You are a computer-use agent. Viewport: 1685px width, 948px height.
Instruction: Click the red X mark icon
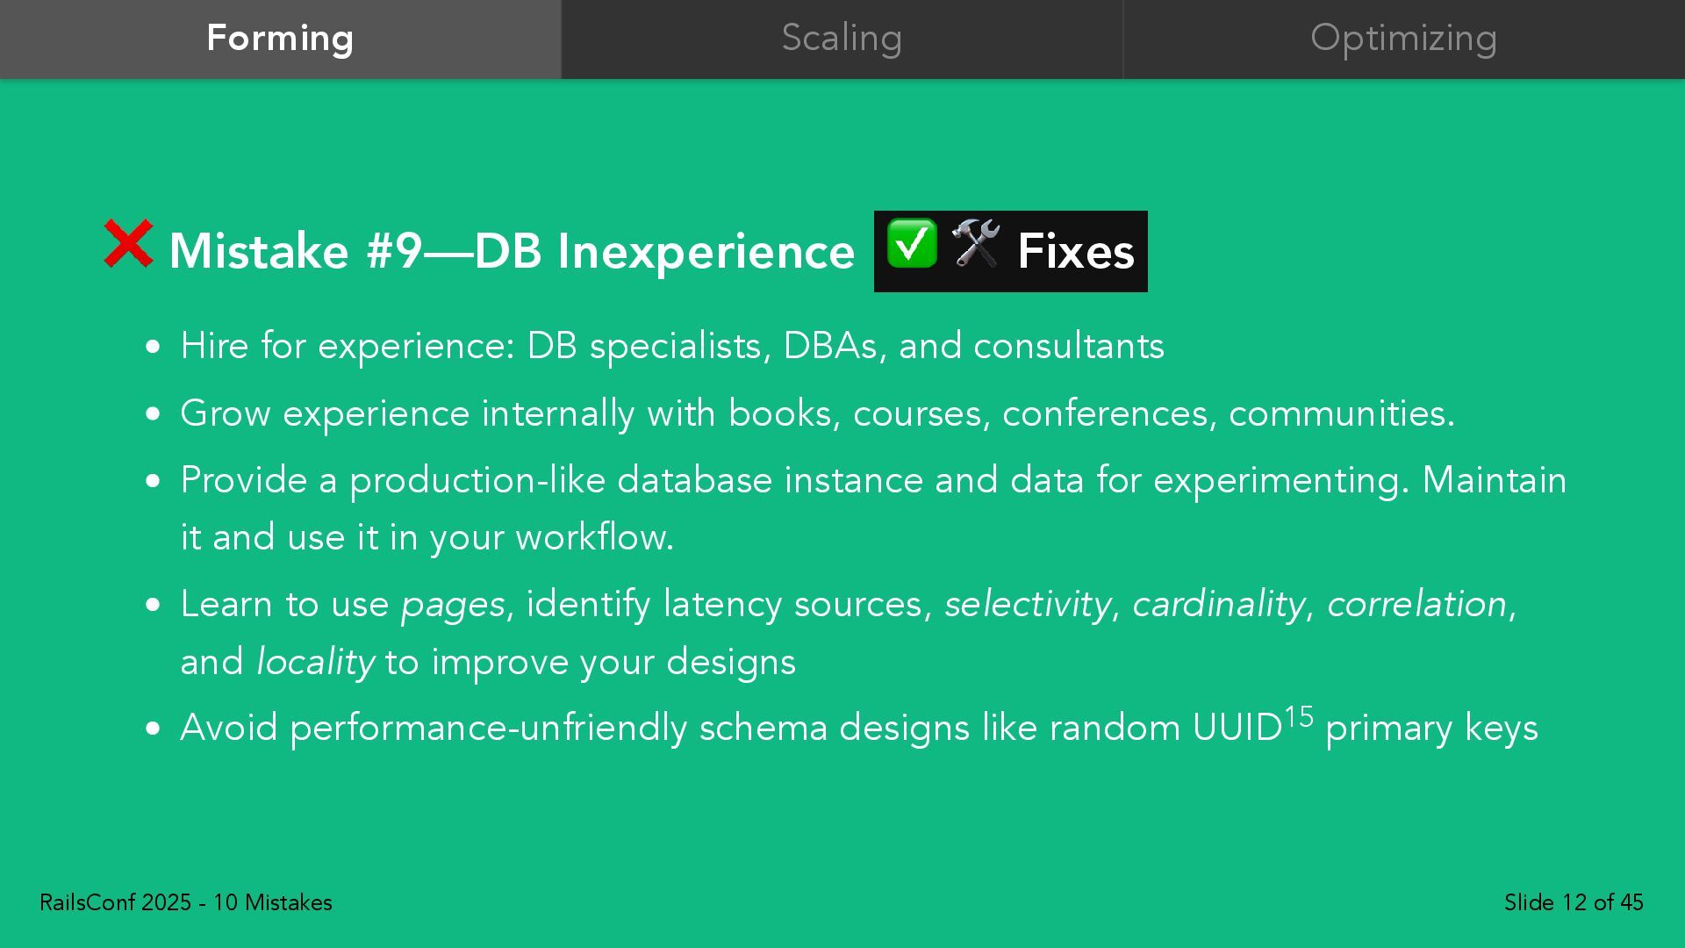(x=128, y=243)
